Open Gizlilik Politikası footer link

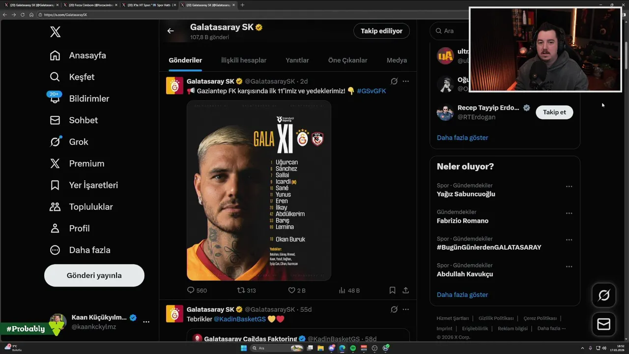pos(496,318)
